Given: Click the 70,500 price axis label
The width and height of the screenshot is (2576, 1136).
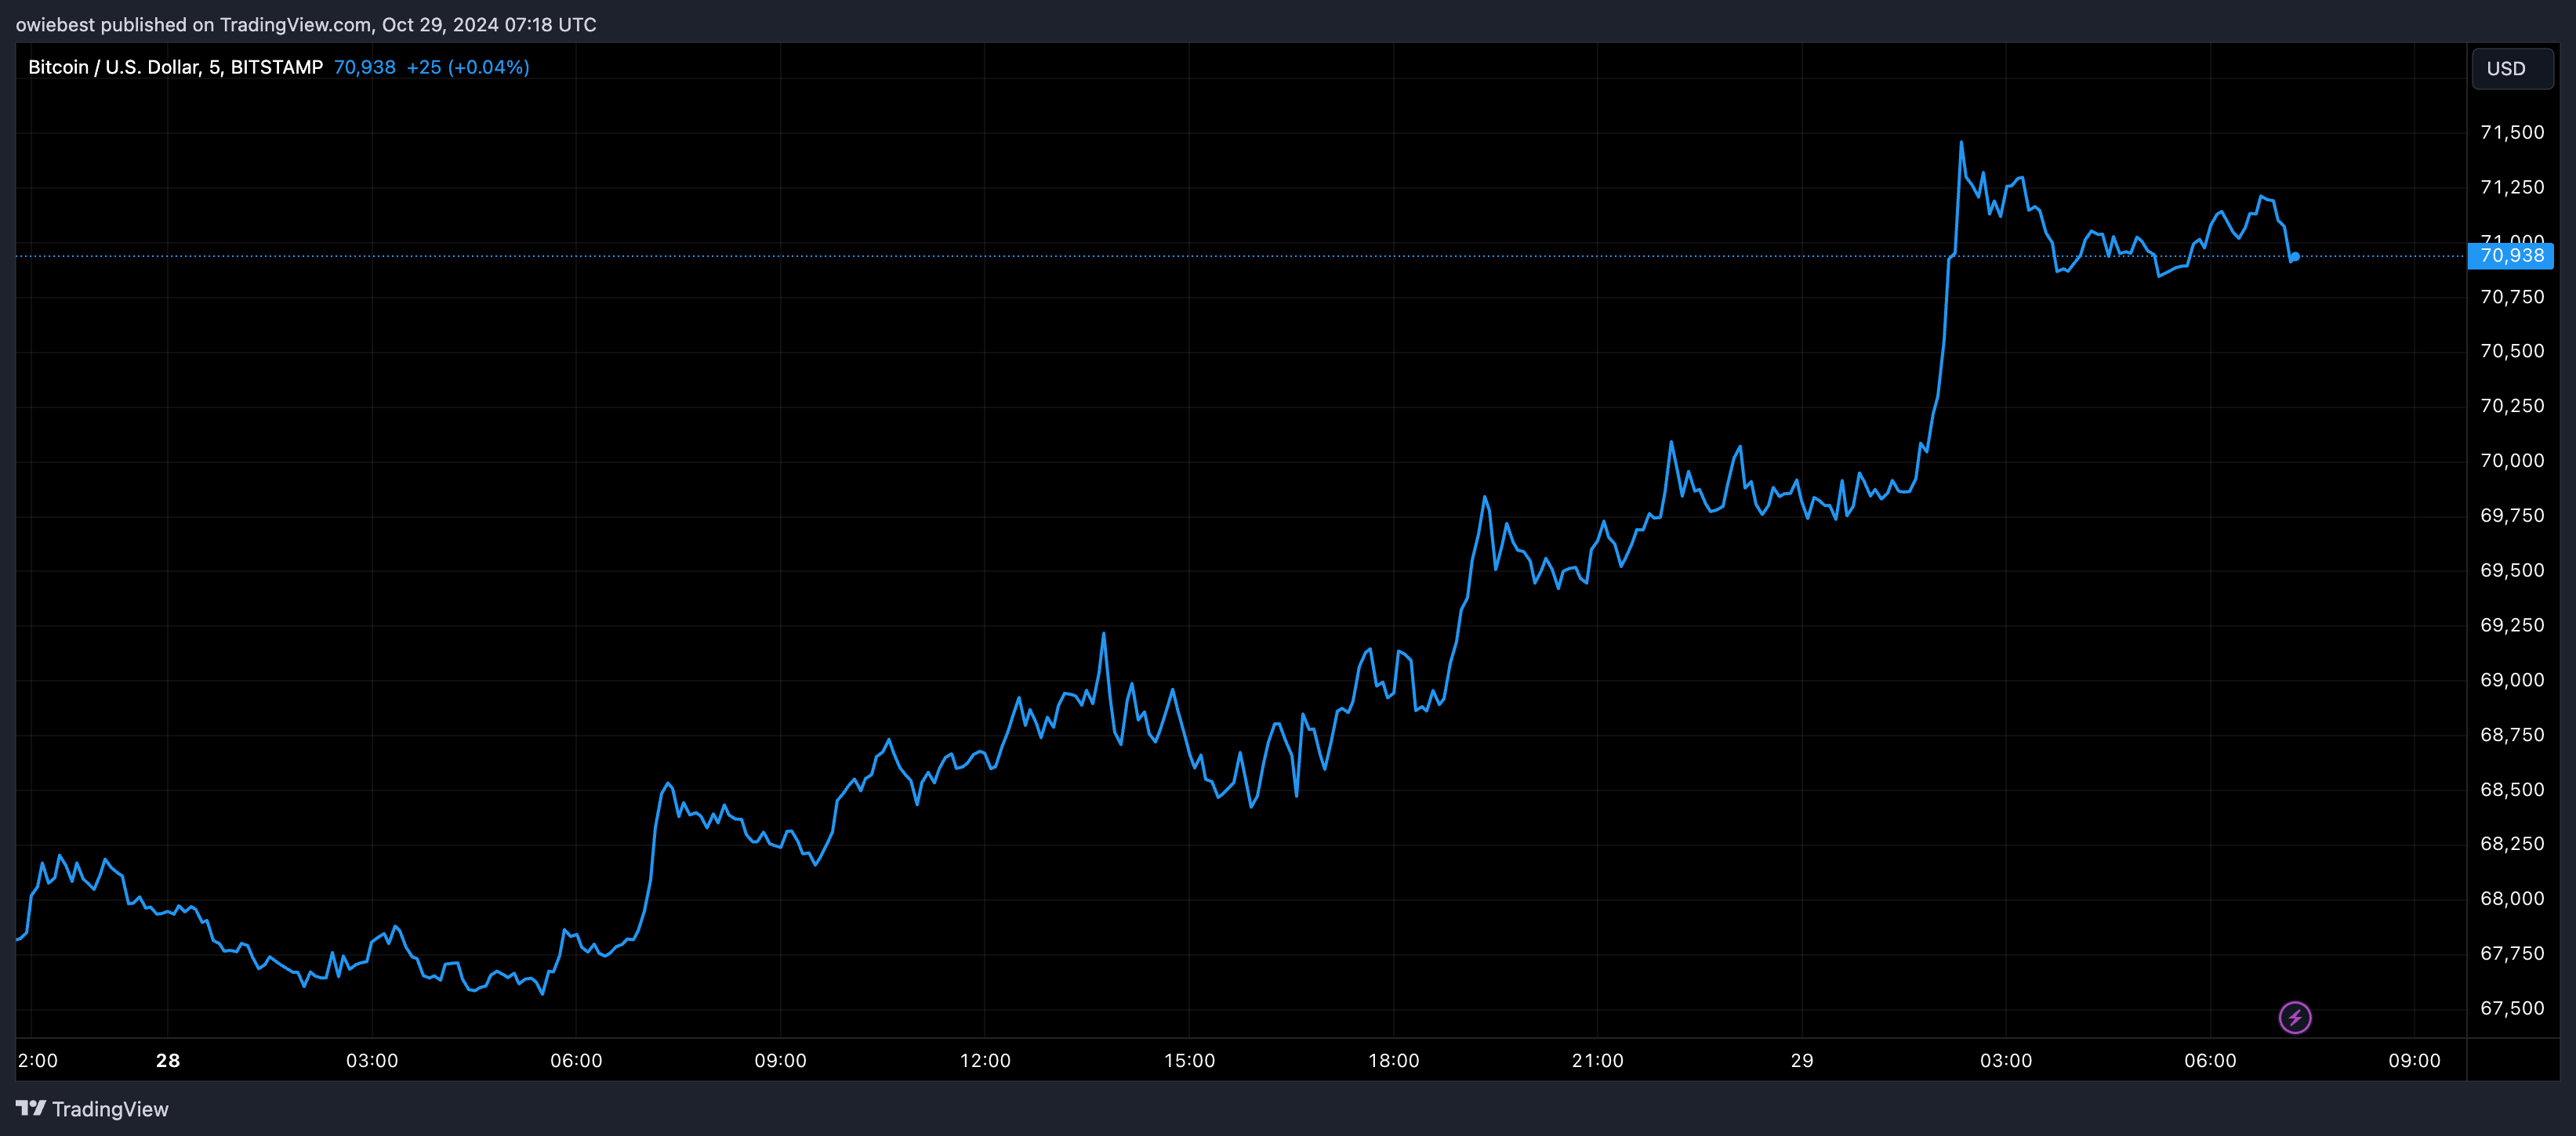Looking at the screenshot, I should [2512, 351].
